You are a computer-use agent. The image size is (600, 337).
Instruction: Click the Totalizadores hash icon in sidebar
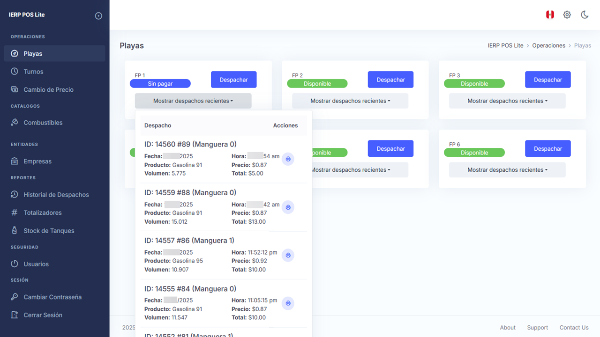click(15, 212)
